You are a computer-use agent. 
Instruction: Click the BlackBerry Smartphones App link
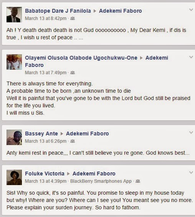click(x=101, y=181)
